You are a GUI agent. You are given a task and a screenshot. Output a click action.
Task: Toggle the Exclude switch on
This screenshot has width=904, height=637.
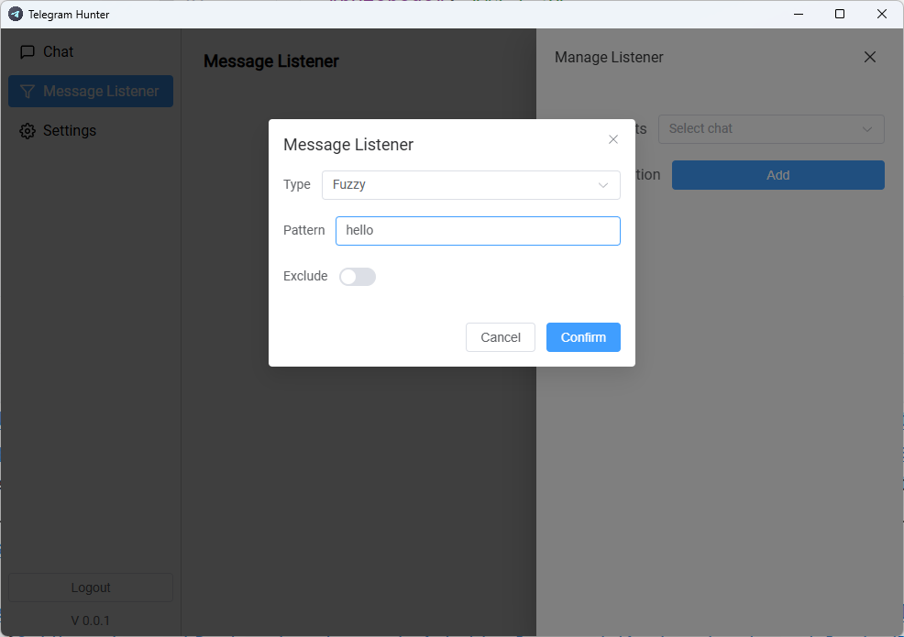(357, 277)
